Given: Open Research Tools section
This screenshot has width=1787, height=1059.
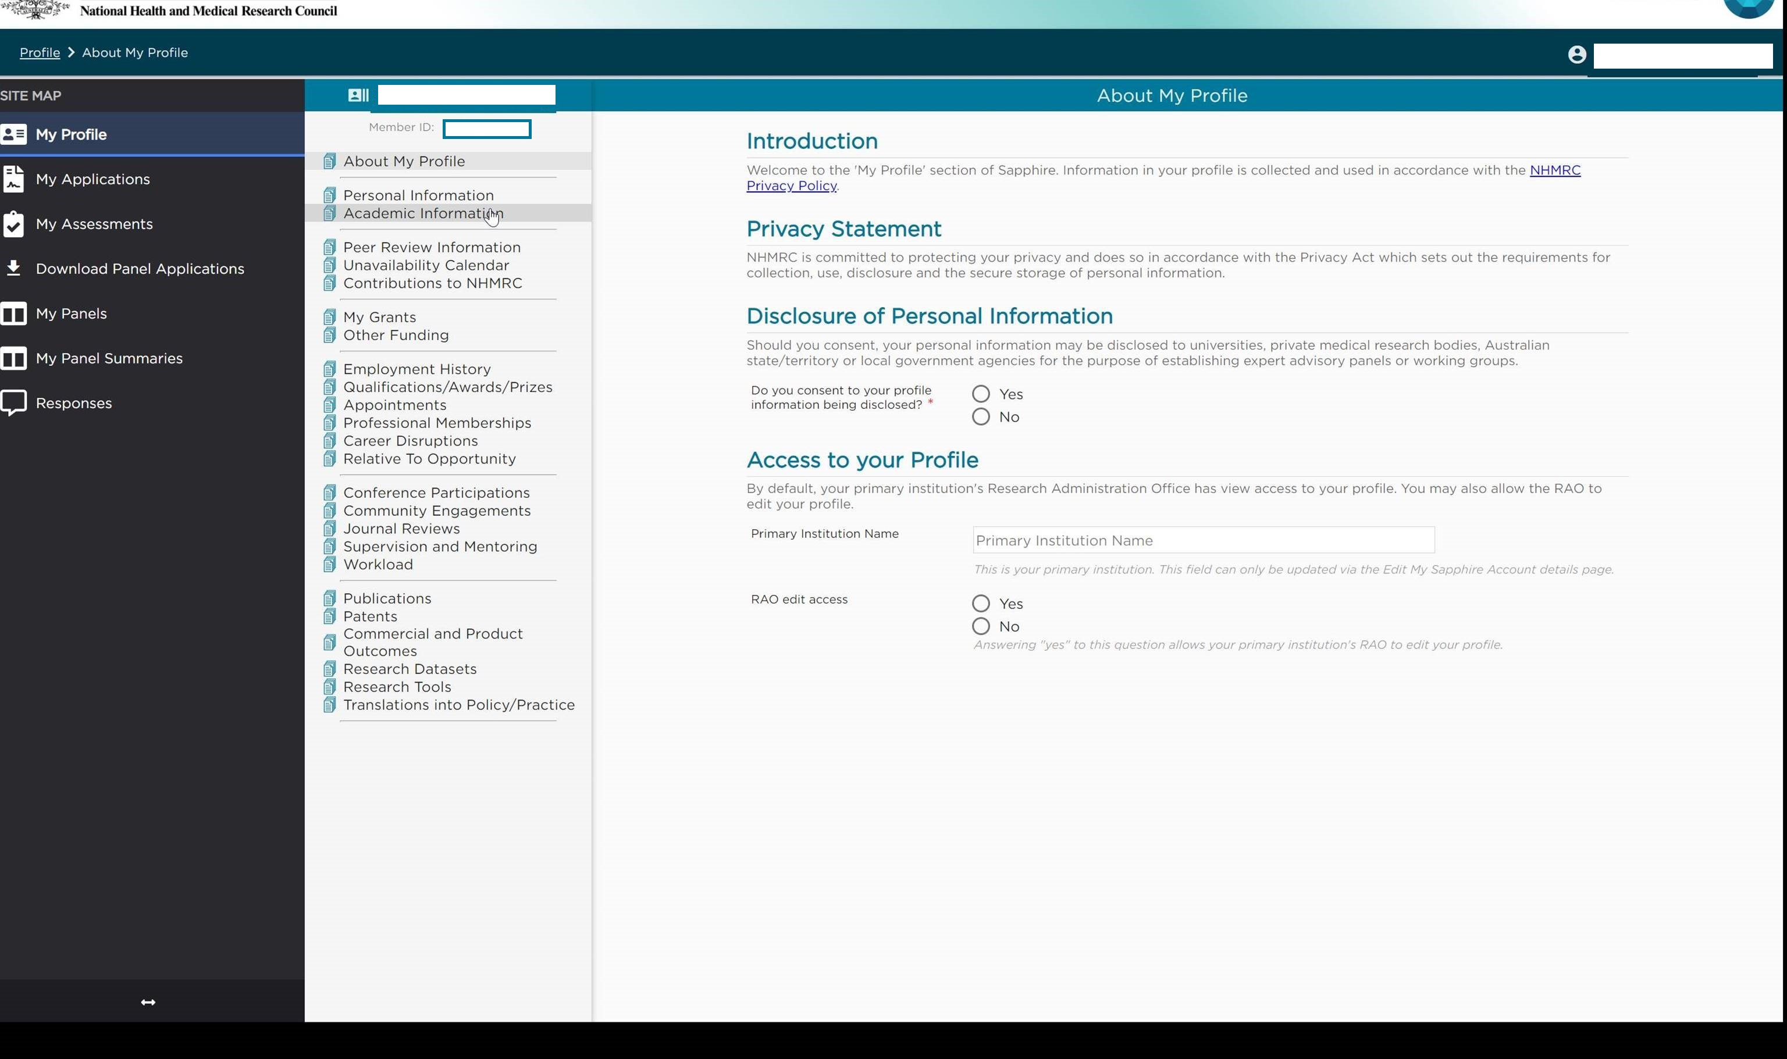Looking at the screenshot, I should [x=397, y=687].
